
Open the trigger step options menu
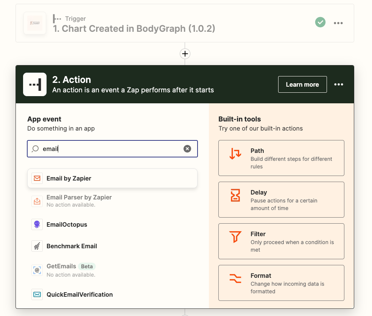[338, 23]
